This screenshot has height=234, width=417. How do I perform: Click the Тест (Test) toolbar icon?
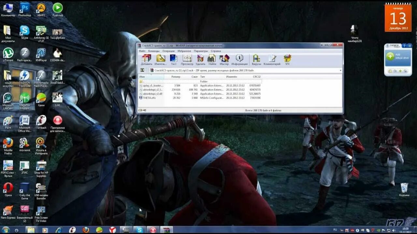click(x=174, y=60)
